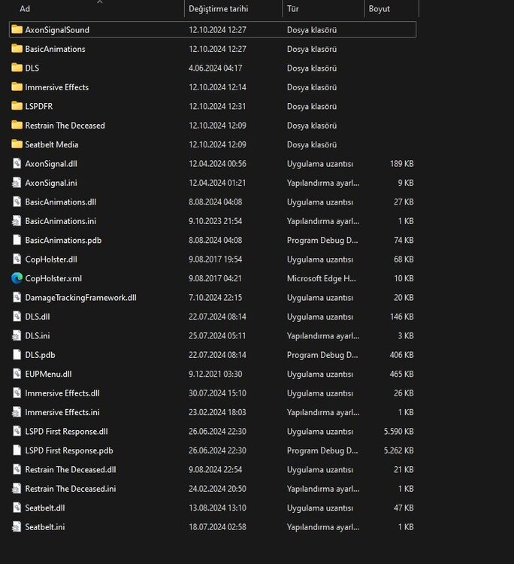Viewport: 514px width, 564px height.
Task: Click the DLS folder icon
Action: 17,68
